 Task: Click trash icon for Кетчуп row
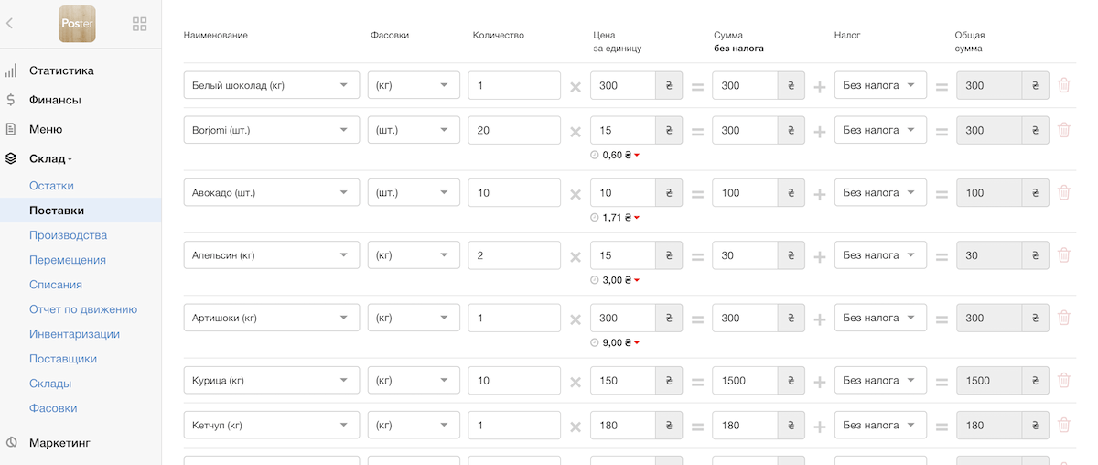(x=1063, y=425)
